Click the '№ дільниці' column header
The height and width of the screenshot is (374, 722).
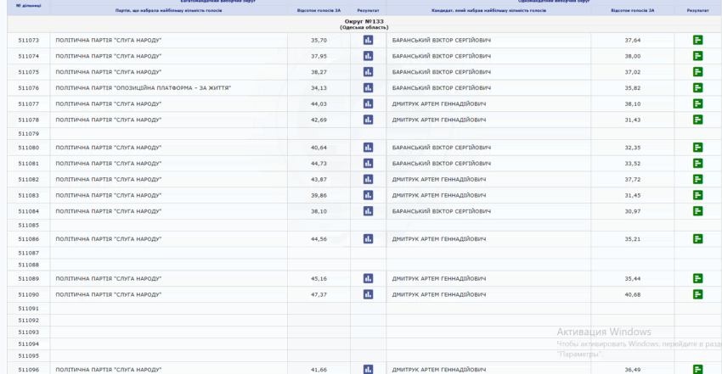coord(29,6)
